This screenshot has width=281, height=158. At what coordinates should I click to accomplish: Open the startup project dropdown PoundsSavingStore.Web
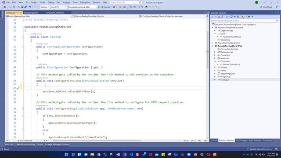coord(82,7)
